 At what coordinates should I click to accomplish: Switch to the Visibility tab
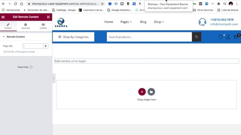coord(43,26)
